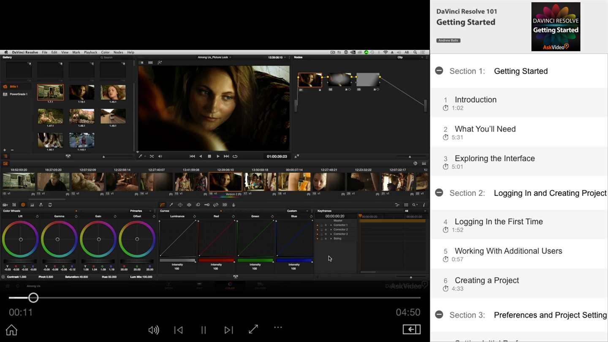Open the Tracker palette icon
The width and height of the screenshot is (608, 342).
click(189, 205)
